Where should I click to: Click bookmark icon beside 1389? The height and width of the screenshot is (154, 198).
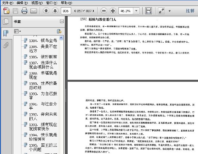pyautogui.click(x=26, y=83)
